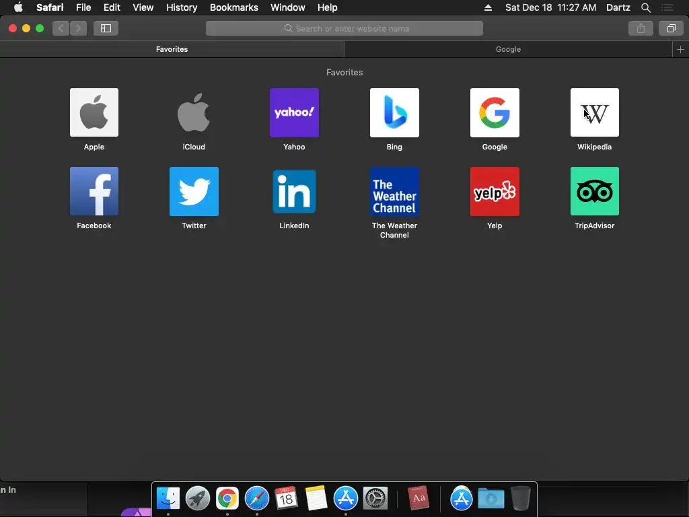This screenshot has height=517, width=689.
Task: Open the TripAdvisor favorite
Action: 595,191
